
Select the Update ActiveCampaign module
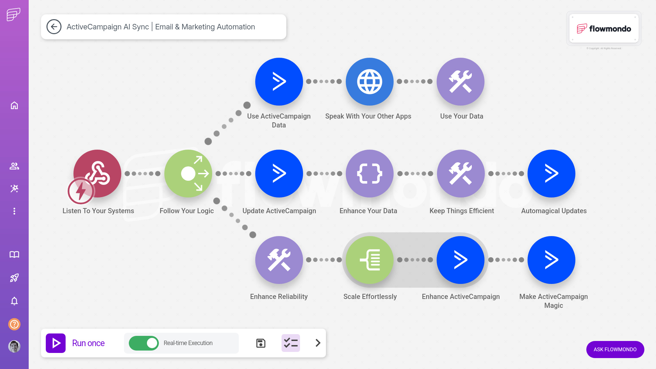coord(279,174)
